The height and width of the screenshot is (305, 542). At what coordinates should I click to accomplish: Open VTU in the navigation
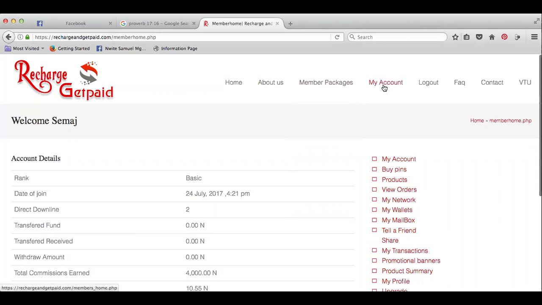point(525,82)
